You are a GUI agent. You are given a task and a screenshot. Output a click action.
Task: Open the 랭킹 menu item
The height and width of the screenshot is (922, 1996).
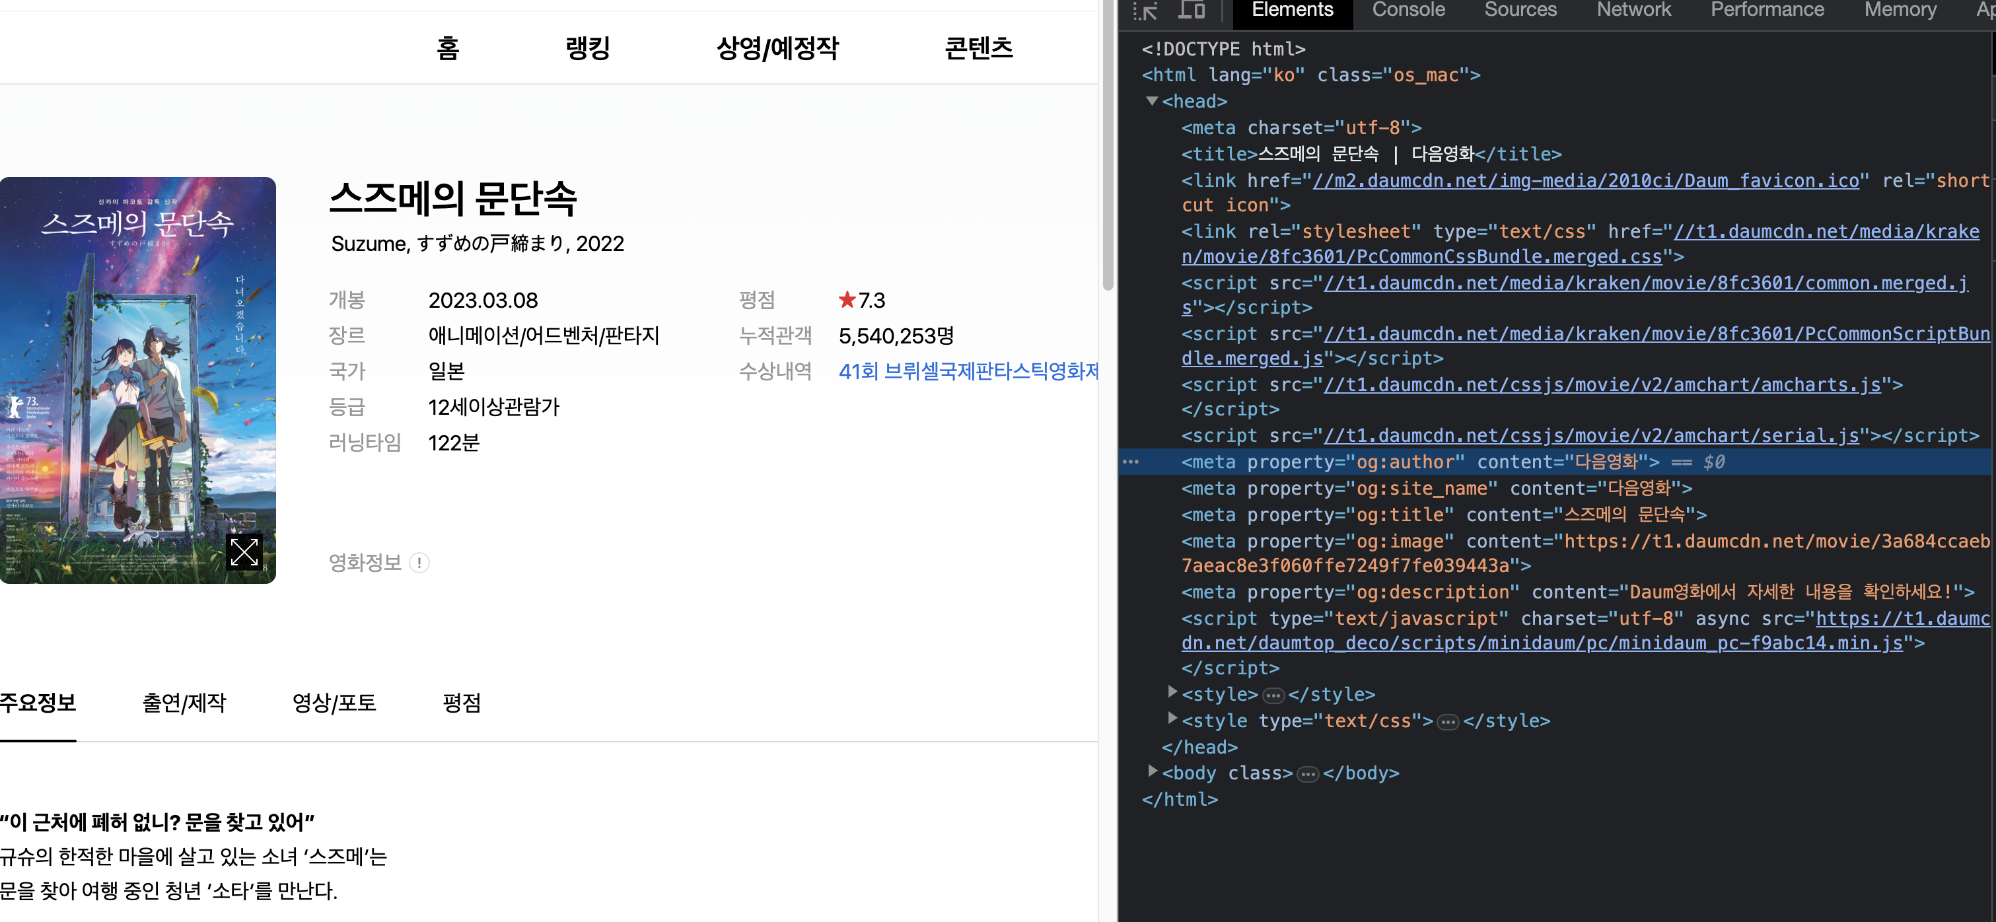pyautogui.click(x=587, y=48)
